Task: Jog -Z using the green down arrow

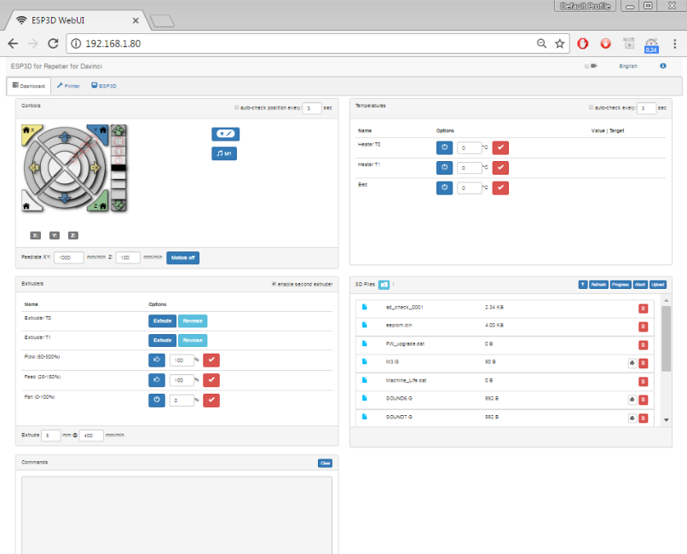Action: 118,205
